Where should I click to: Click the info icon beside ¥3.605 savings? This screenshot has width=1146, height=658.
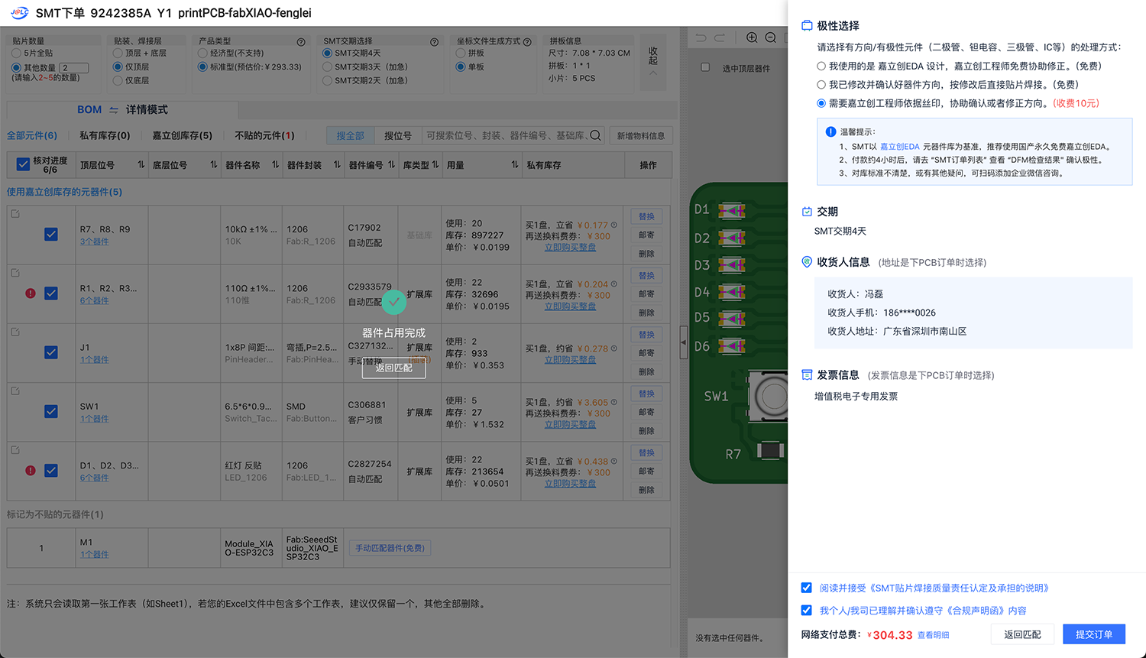point(614,402)
